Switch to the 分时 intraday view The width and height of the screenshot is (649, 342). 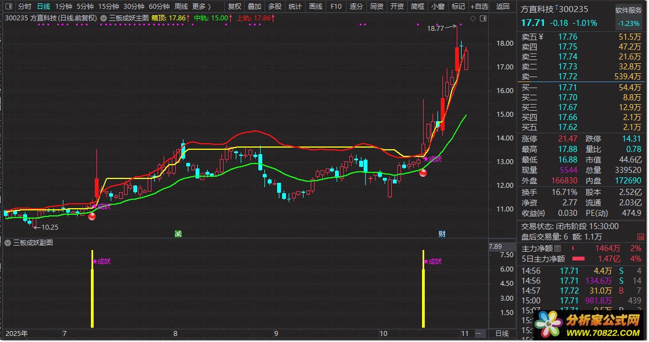pos(24,7)
